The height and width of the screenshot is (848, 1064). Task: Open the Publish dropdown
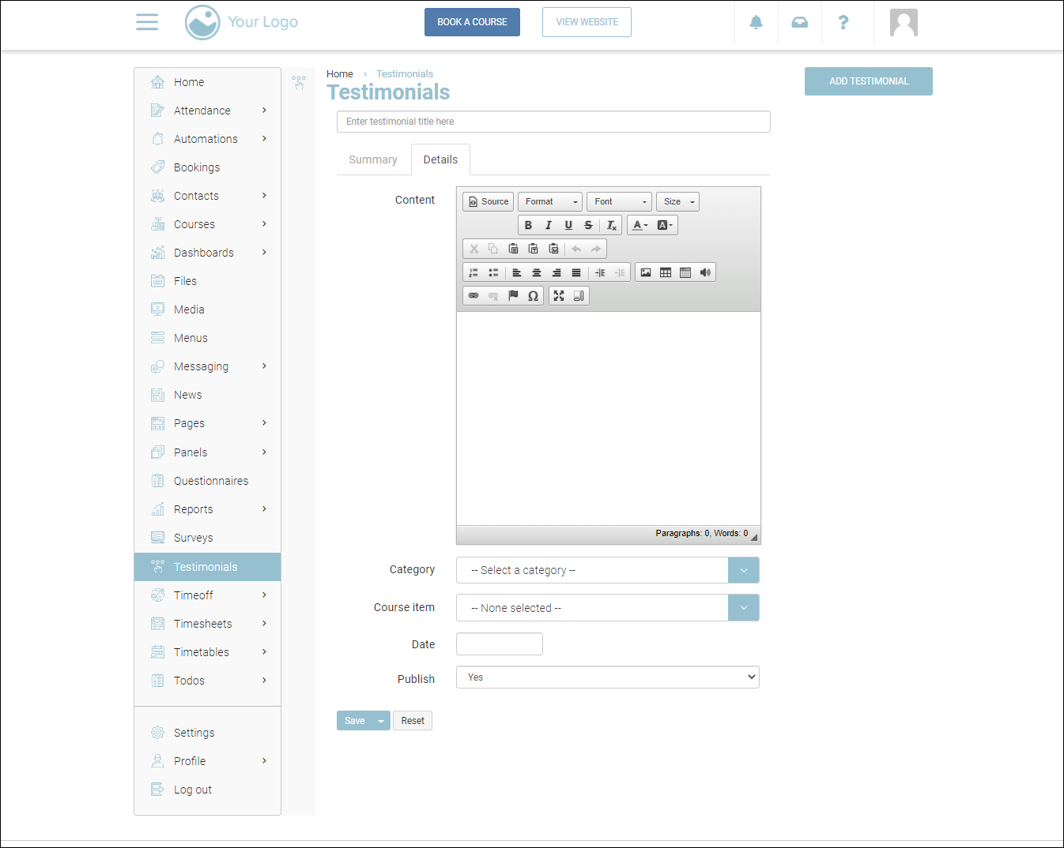[x=607, y=677]
